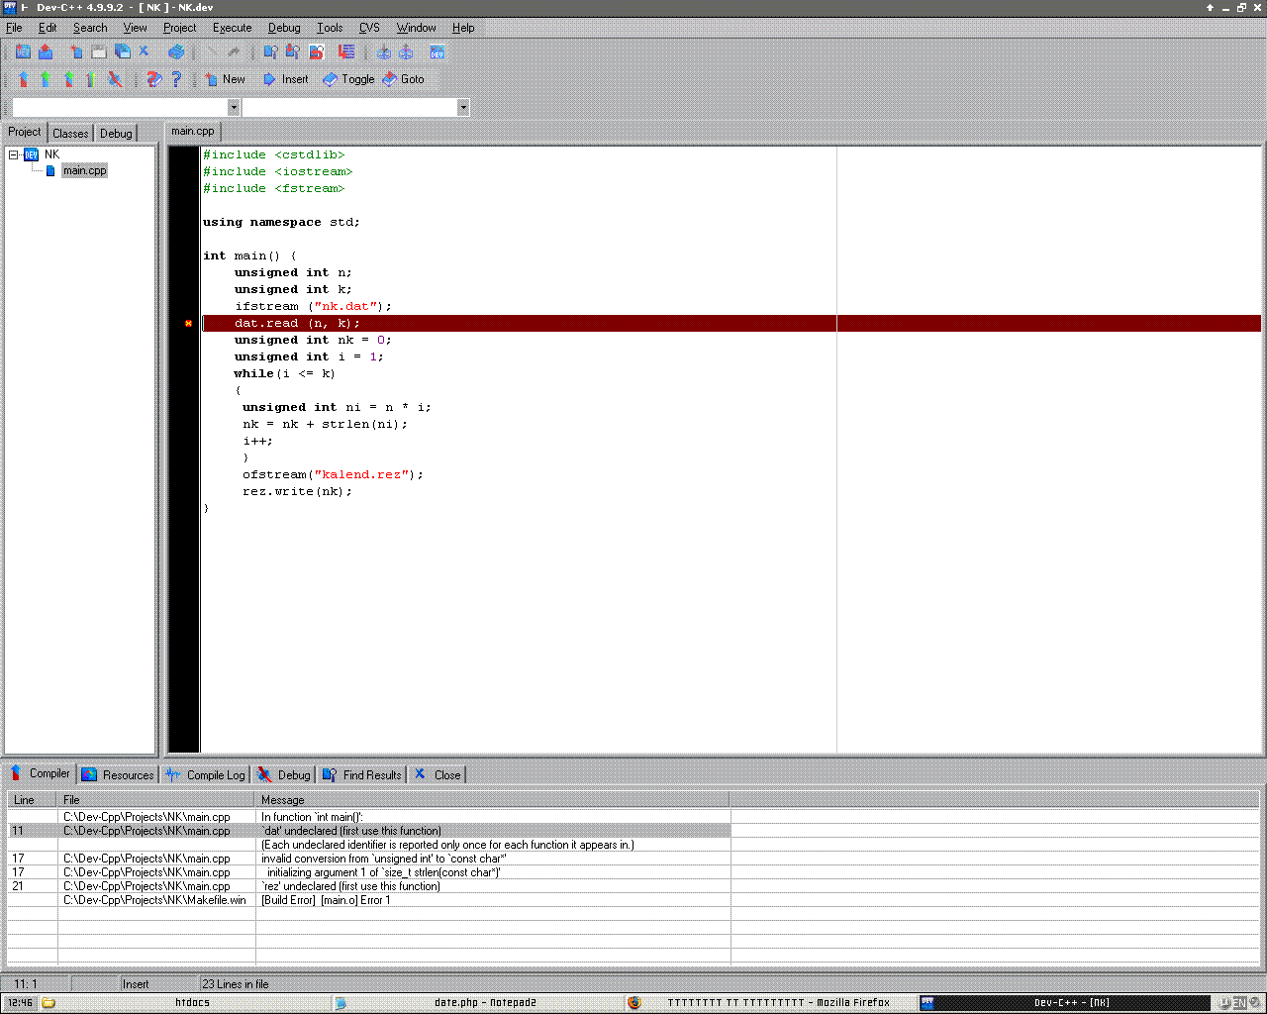Image resolution: width=1267 pixels, height=1014 pixels.
Task: Open the Help menu
Action: pyautogui.click(x=463, y=28)
